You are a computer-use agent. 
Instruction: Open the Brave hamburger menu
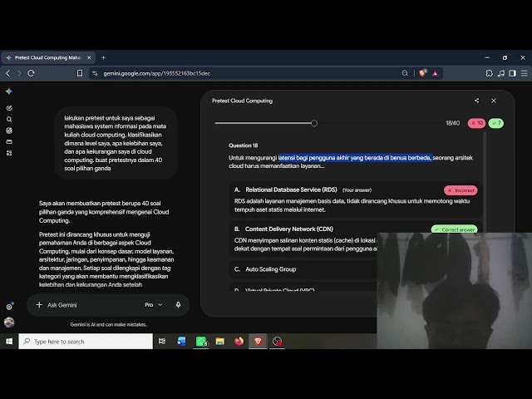point(525,73)
